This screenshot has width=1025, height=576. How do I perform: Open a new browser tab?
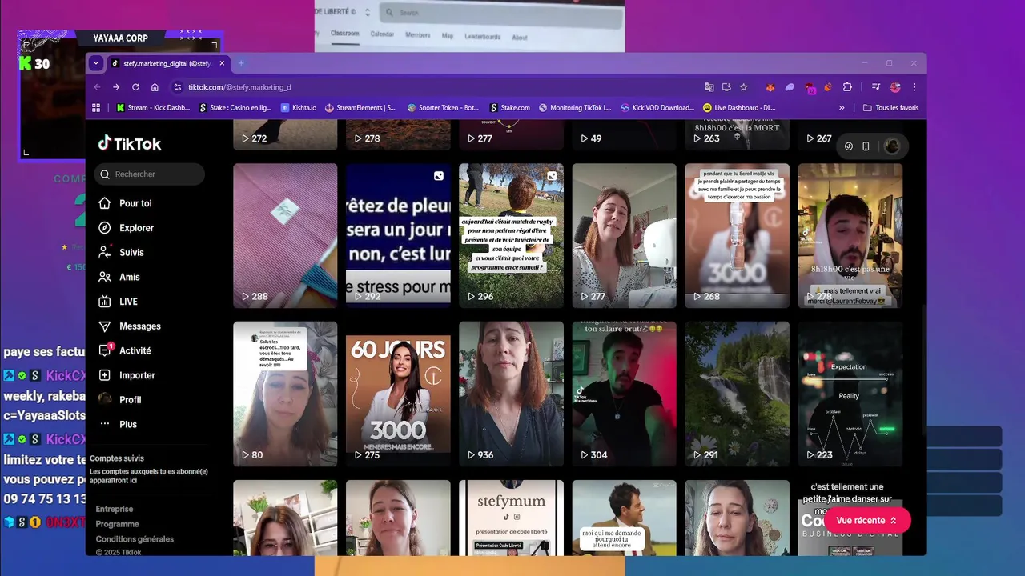click(241, 63)
